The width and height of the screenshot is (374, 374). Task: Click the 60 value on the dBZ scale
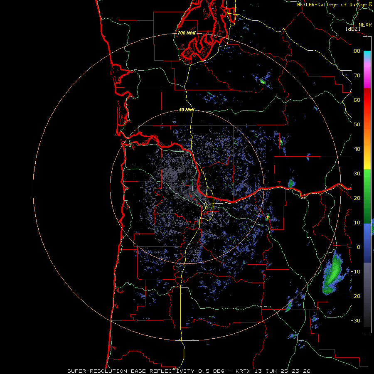(357, 100)
